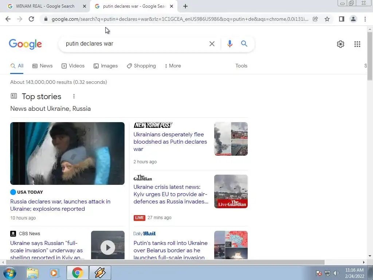The image size is (373, 280).
Task: Click the horizontal scrollbar right arrow
Action: pyautogui.click(x=364, y=262)
